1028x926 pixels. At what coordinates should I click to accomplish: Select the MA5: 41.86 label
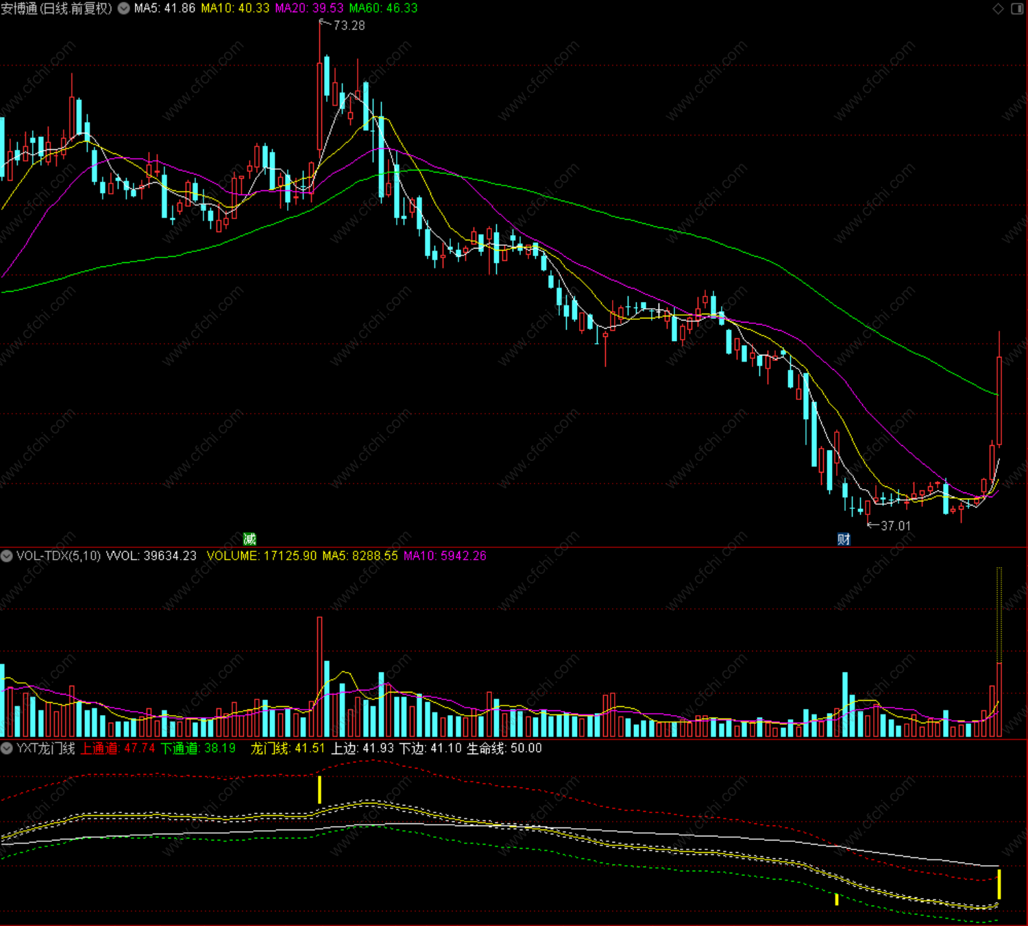[164, 8]
